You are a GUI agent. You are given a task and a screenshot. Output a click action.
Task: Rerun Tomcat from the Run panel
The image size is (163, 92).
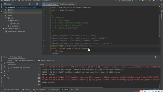(x=5, y=61)
